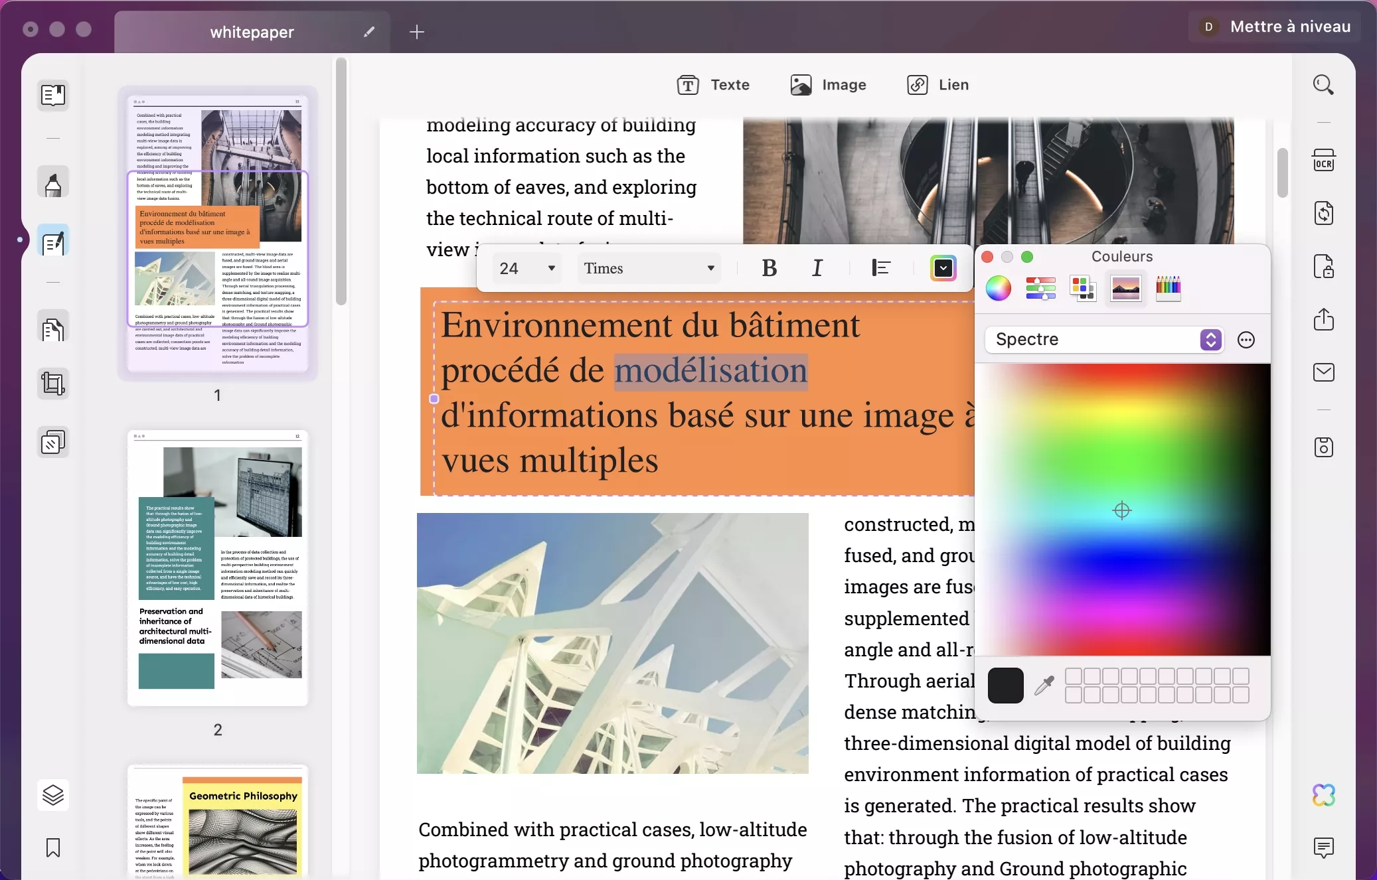Image resolution: width=1377 pixels, height=880 pixels.
Task: Open page 2 thumbnail
Action: pos(218,568)
